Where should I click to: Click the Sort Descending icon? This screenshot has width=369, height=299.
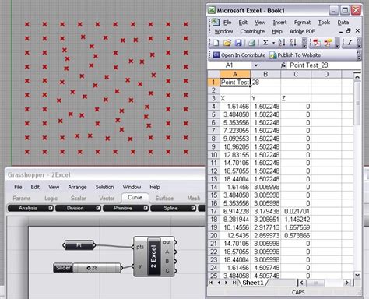pos(293,43)
